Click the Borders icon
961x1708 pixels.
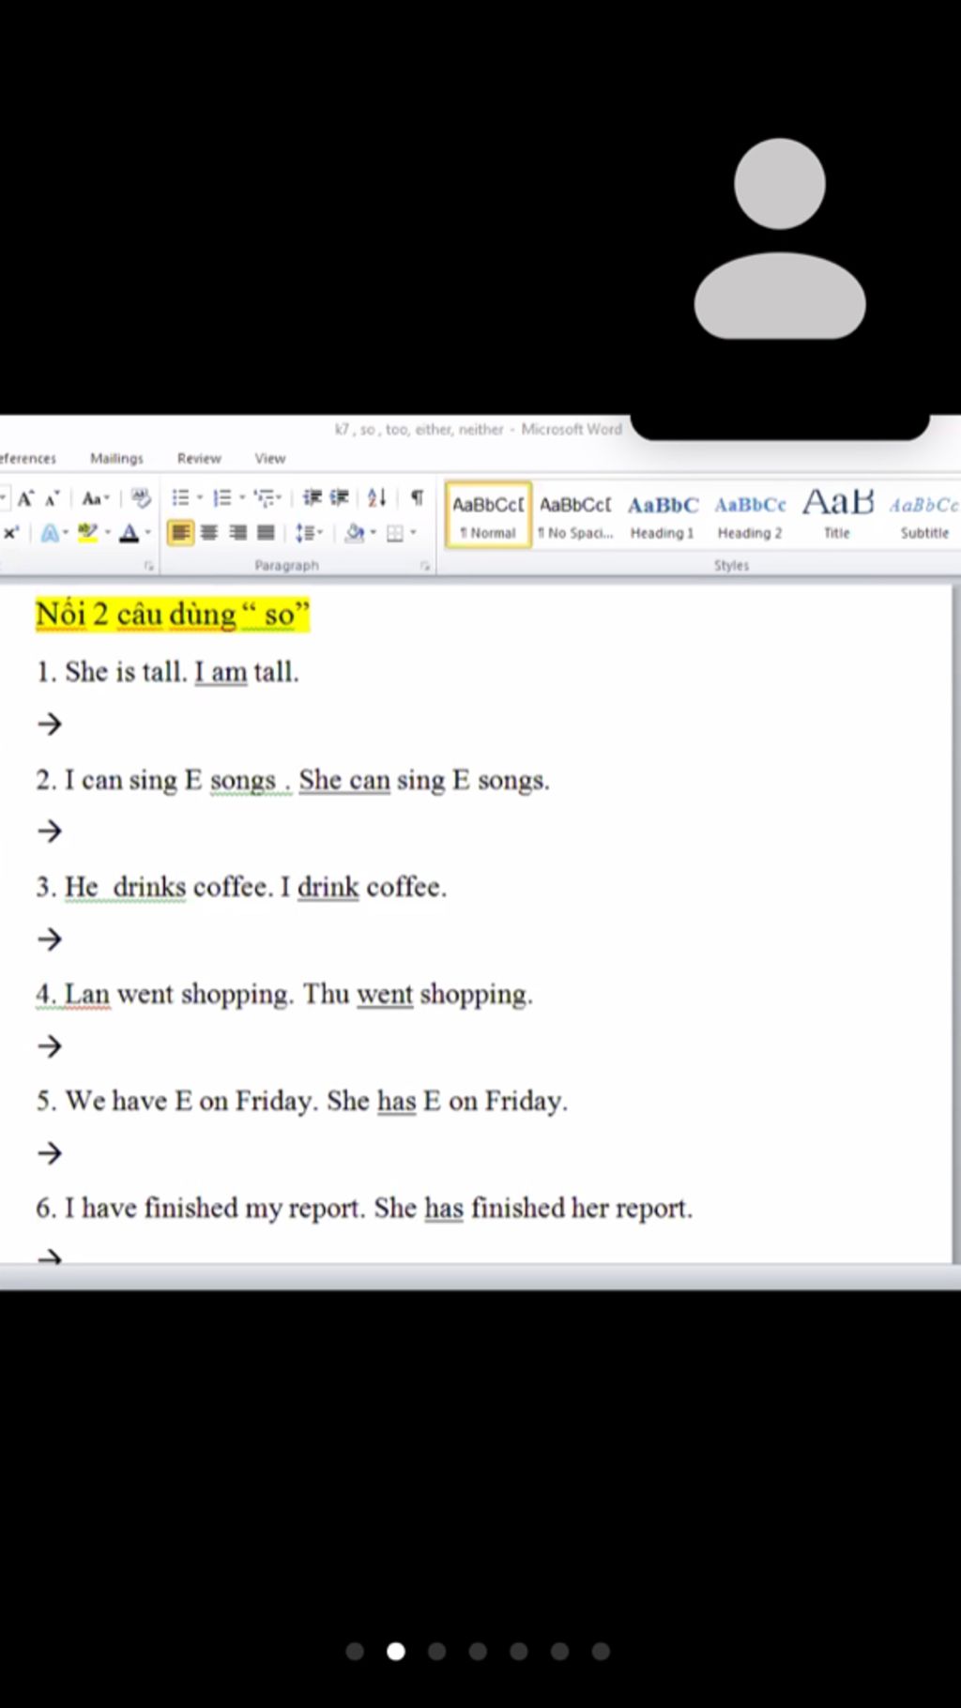point(395,533)
